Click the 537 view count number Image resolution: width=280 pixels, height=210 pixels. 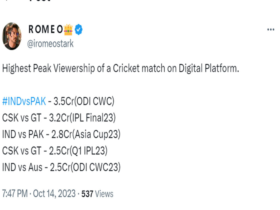point(87,194)
